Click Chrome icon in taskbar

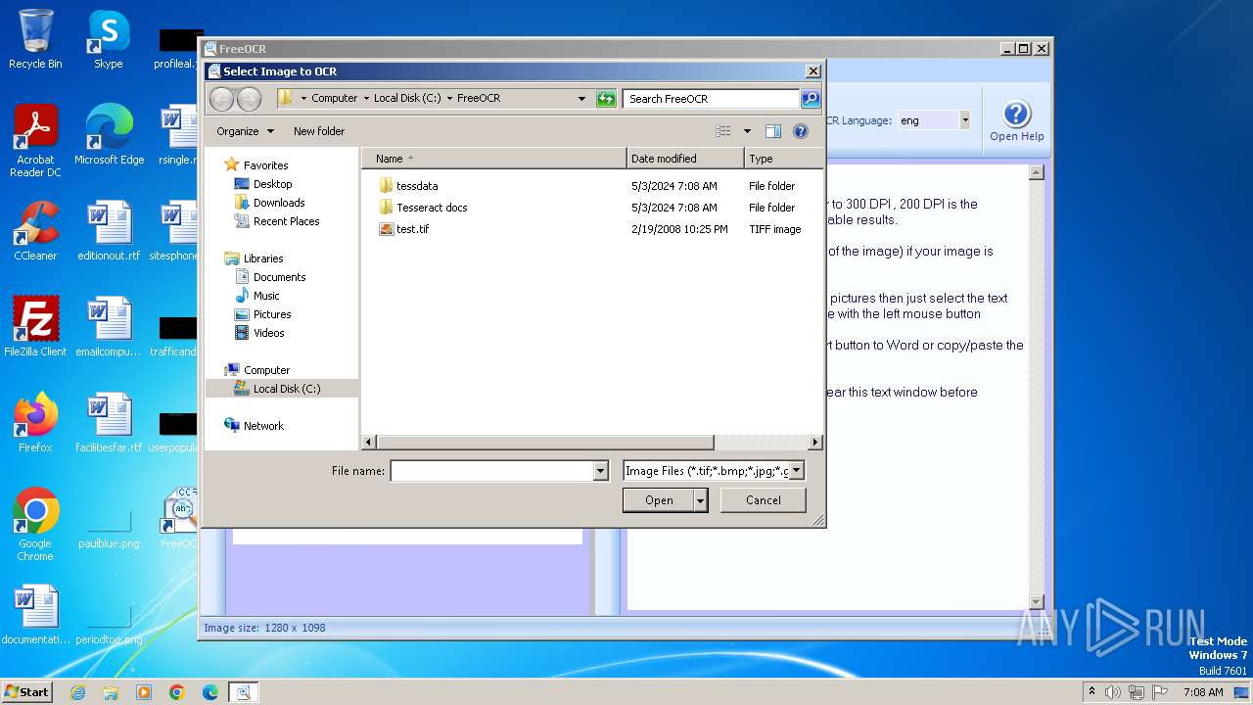(x=177, y=692)
